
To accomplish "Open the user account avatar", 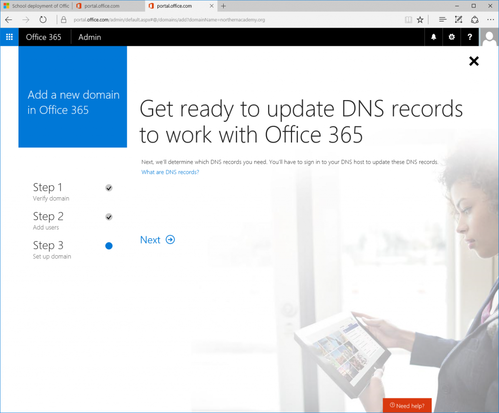I will click(489, 37).
